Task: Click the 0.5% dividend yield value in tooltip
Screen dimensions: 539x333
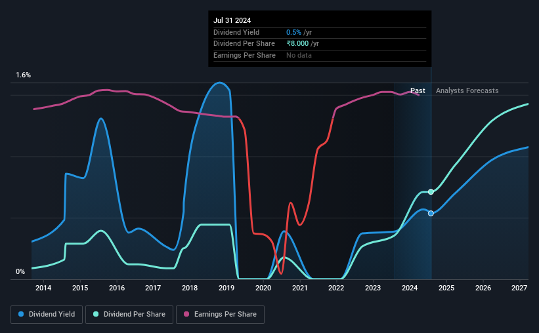Action: click(x=293, y=32)
